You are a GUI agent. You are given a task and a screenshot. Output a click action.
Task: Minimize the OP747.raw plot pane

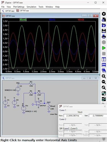[84, 16]
